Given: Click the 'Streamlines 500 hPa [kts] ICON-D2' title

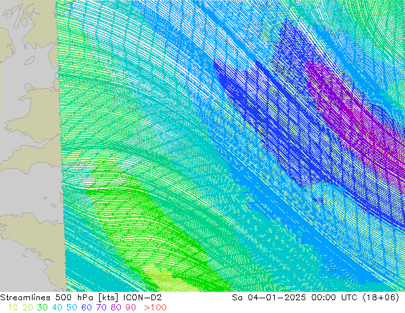Looking at the screenshot, I should [x=81, y=298].
